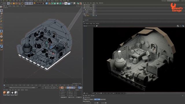Select the Camera object row

87,11
